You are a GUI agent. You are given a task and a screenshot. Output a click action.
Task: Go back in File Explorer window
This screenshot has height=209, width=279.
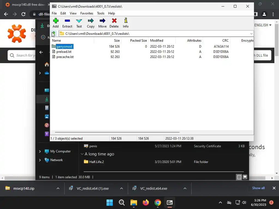click(41, 52)
